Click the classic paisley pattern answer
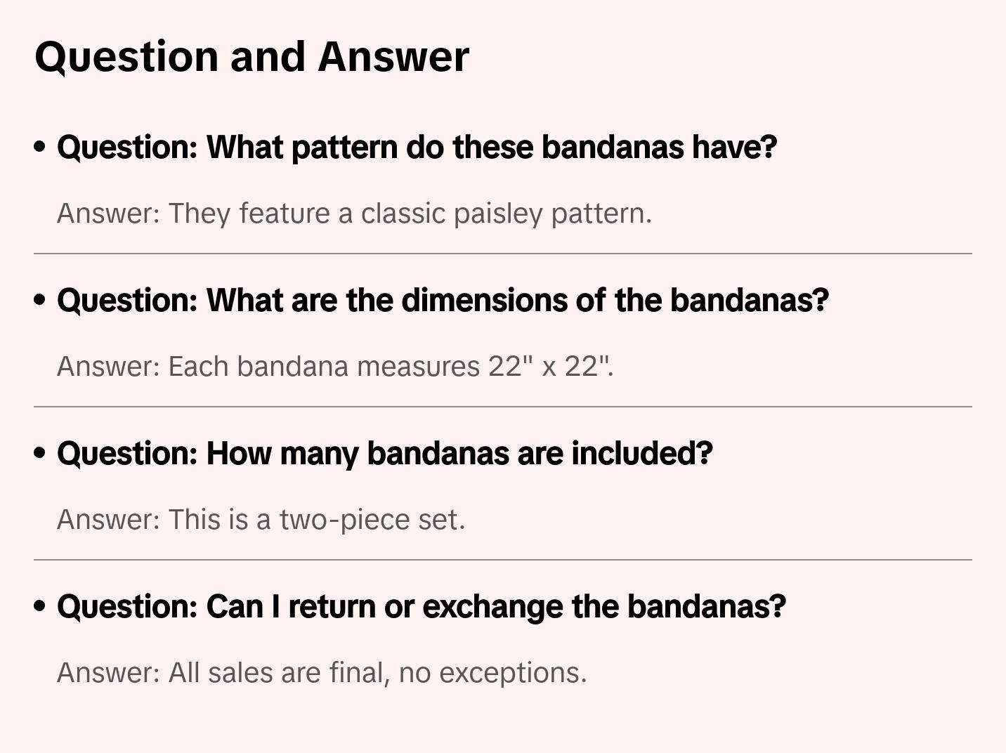 pyautogui.click(x=354, y=214)
